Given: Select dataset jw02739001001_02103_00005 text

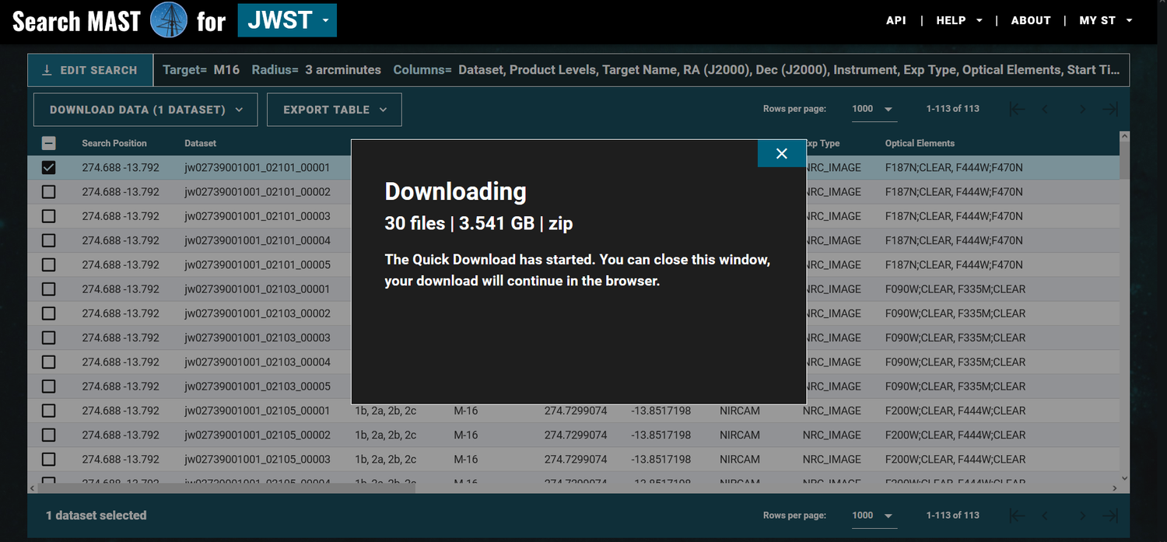Looking at the screenshot, I should pyautogui.click(x=258, y=386).
